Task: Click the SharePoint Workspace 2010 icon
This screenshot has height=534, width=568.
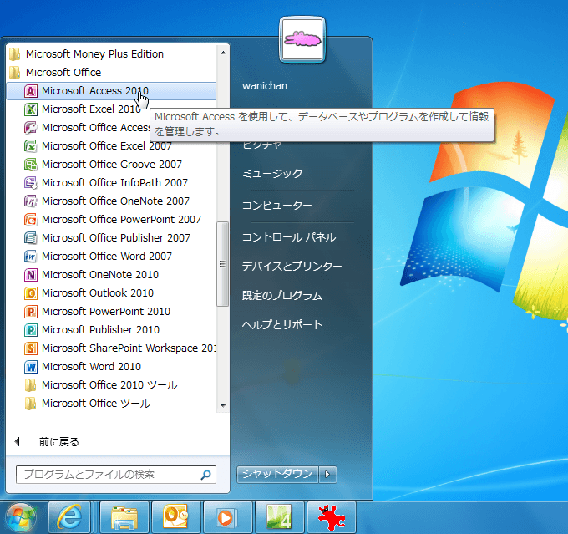Action: click(31, 348)
